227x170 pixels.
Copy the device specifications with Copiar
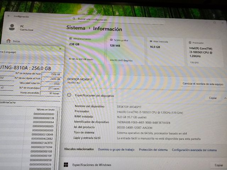[213, 98]
